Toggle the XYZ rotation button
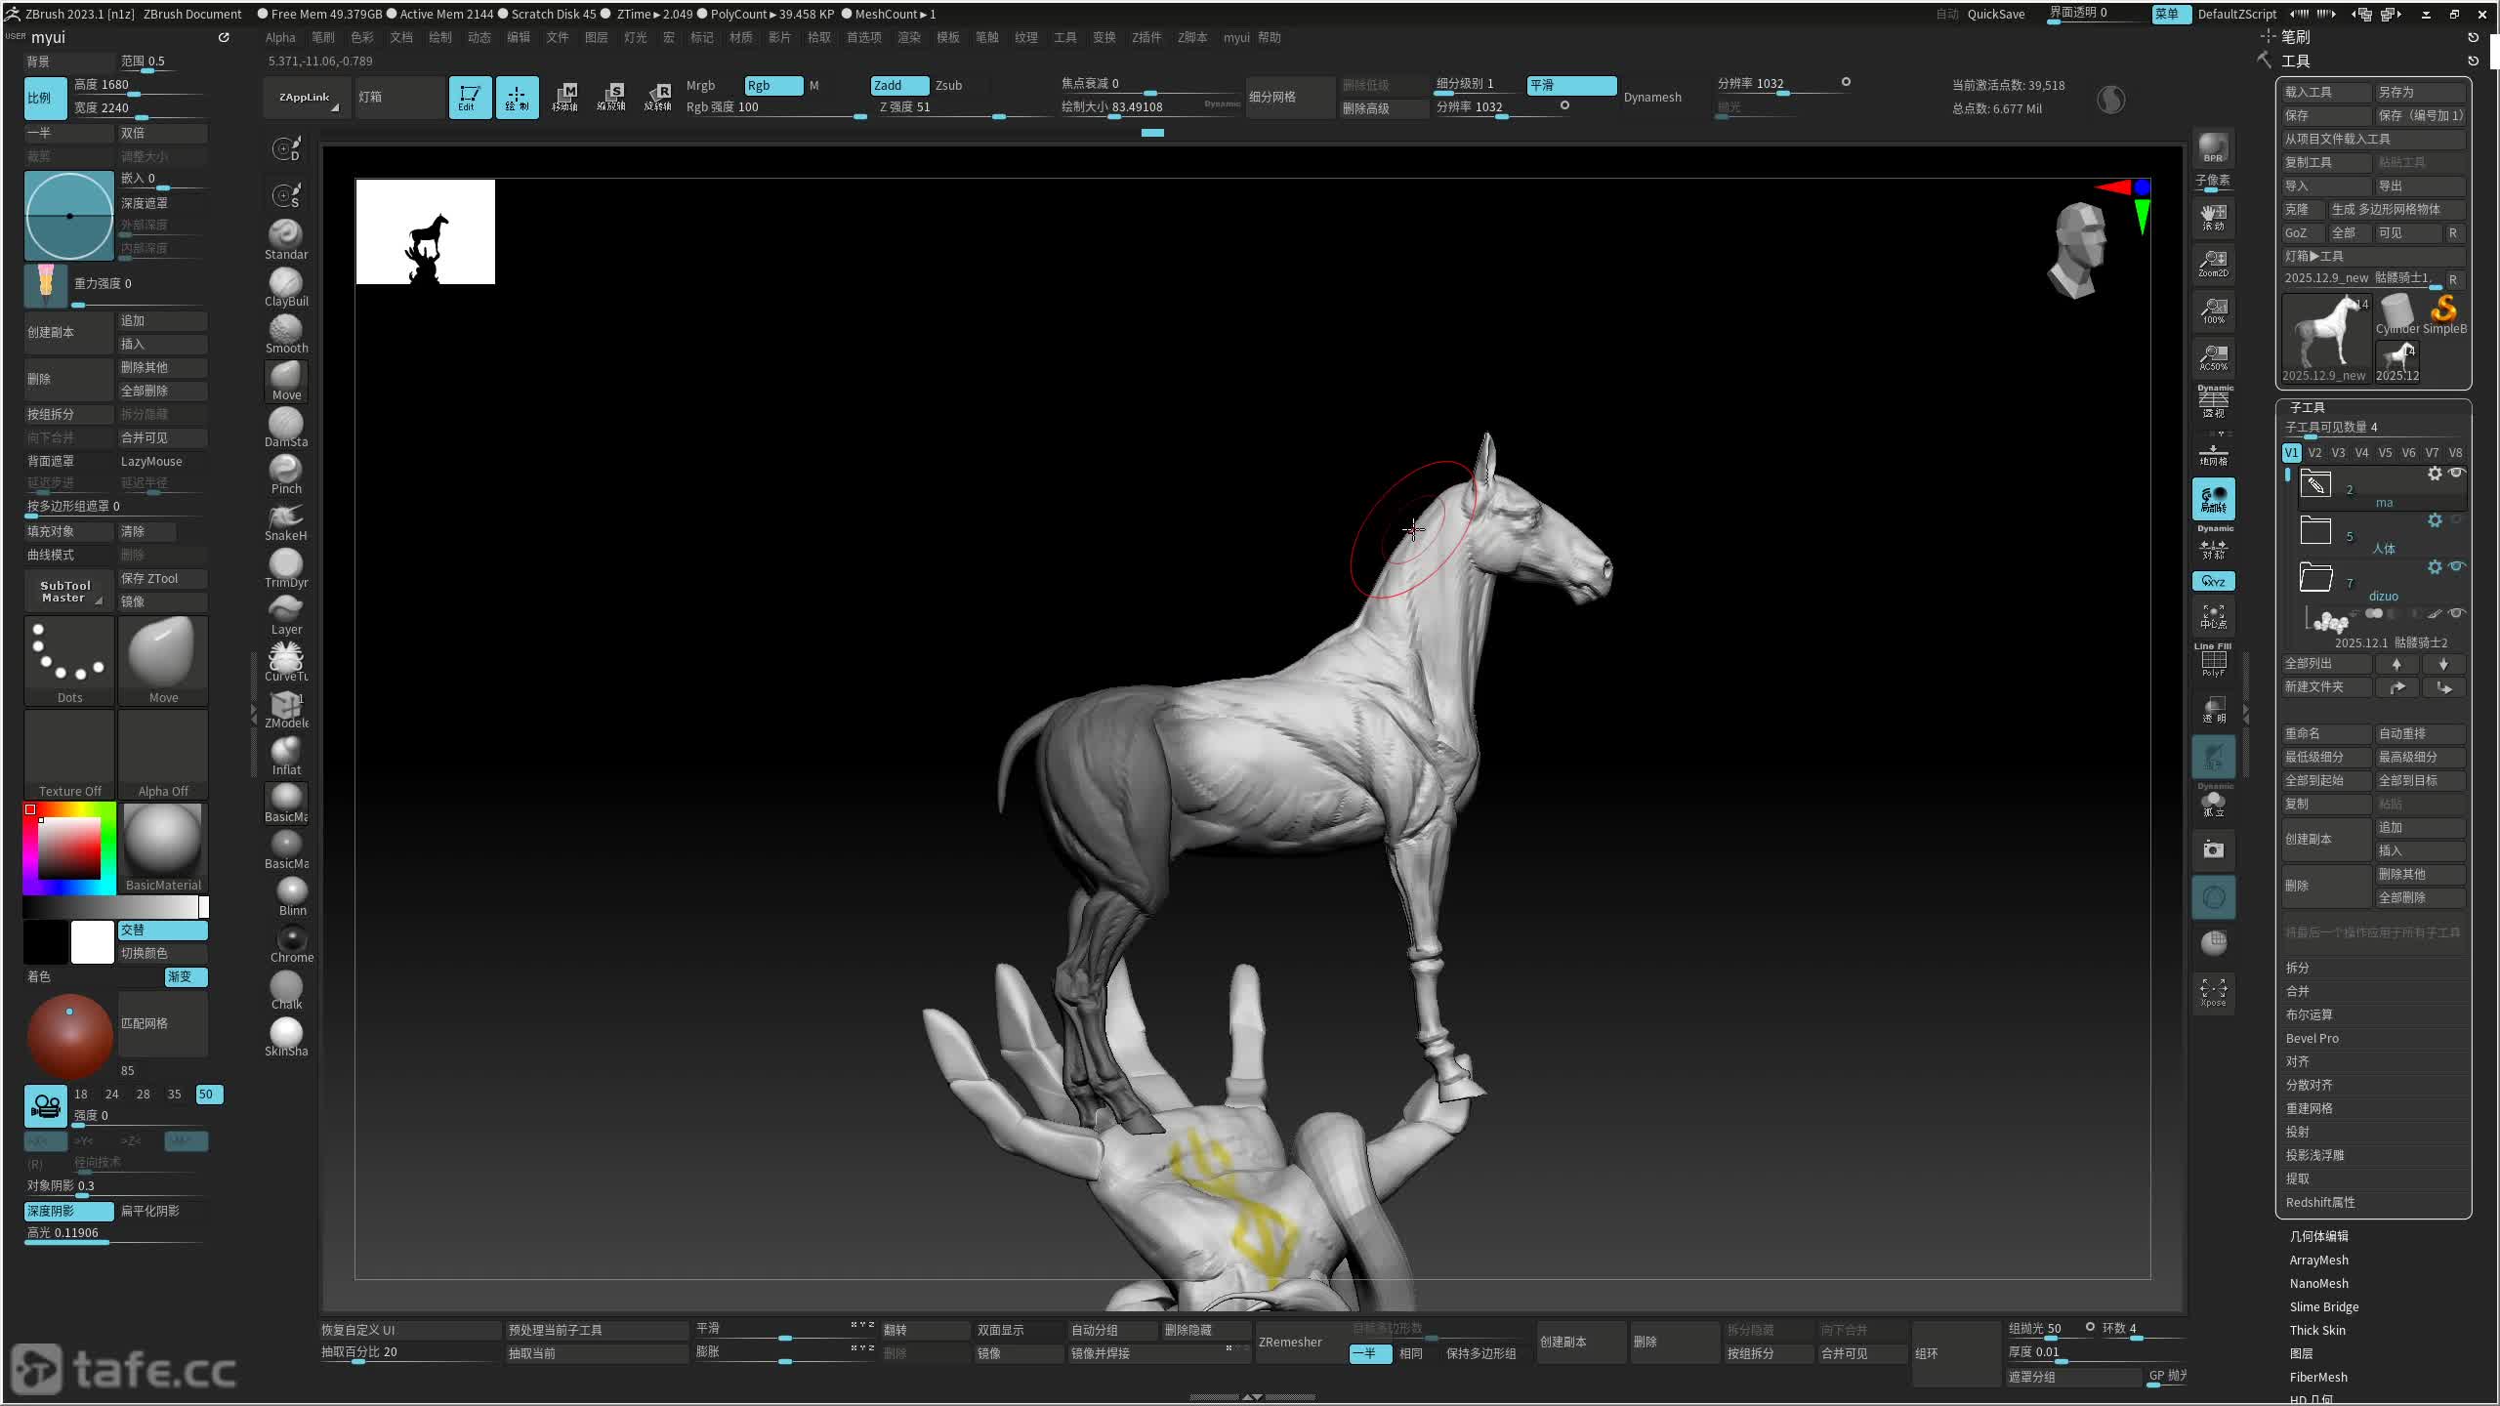Image resolution: width=2500 pixels, height=1406 pixels. tap(2213, 581)
